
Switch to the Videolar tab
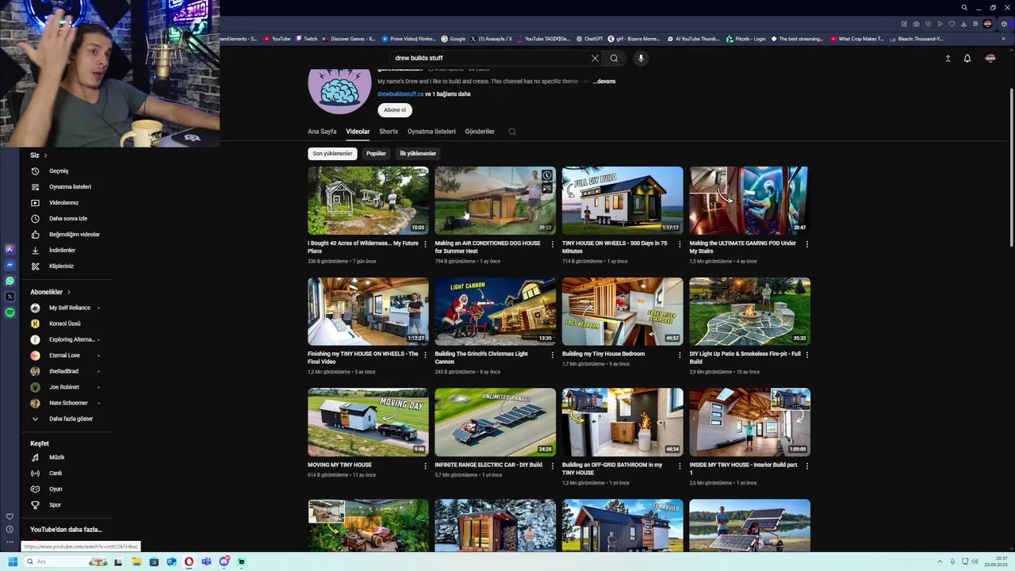tap(358, 132)
